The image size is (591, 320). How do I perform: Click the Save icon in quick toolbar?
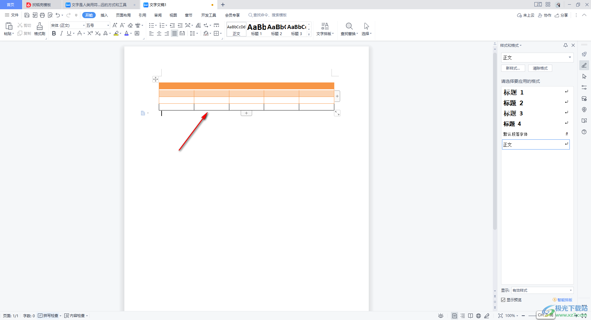pyautogui.click(x=27, y=15)
